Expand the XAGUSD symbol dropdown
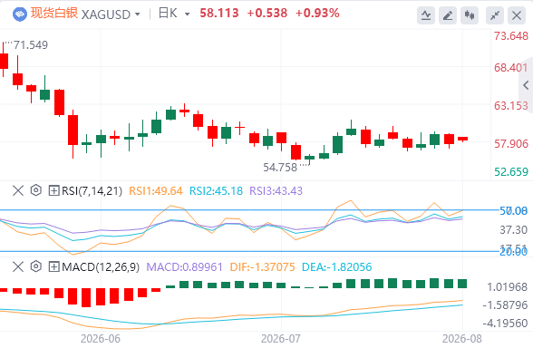 [138, 14]
